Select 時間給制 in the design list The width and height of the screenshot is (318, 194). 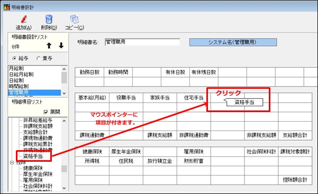coord(19,86)
